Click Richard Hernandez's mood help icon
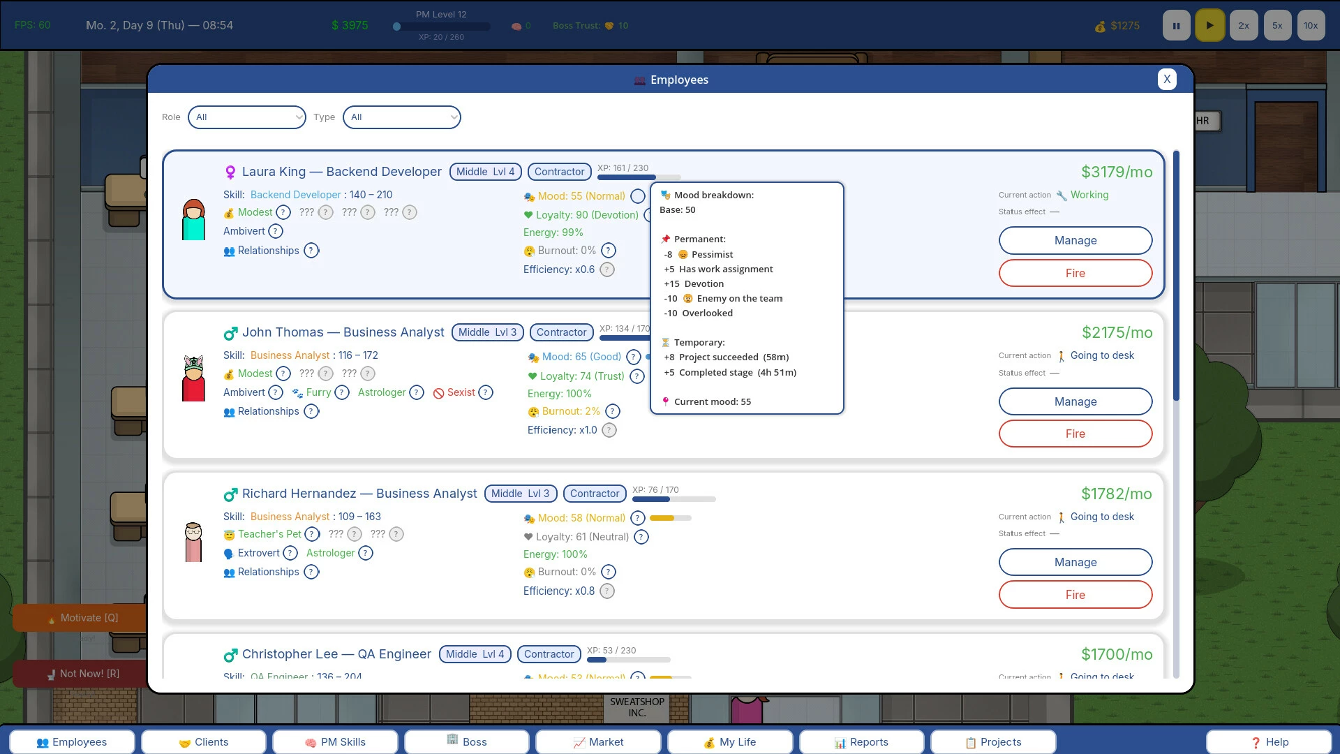Screen dimensions: 1340x754 point(637,518)
